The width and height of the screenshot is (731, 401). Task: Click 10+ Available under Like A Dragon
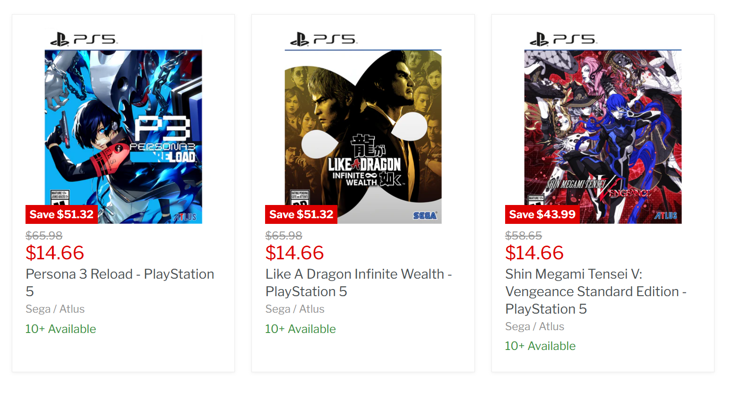[x=300, y=329]
